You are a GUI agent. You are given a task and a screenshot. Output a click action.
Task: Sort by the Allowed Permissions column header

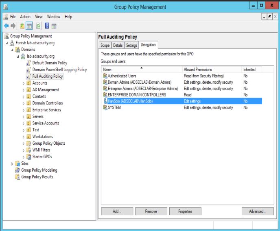click(212, 70)
